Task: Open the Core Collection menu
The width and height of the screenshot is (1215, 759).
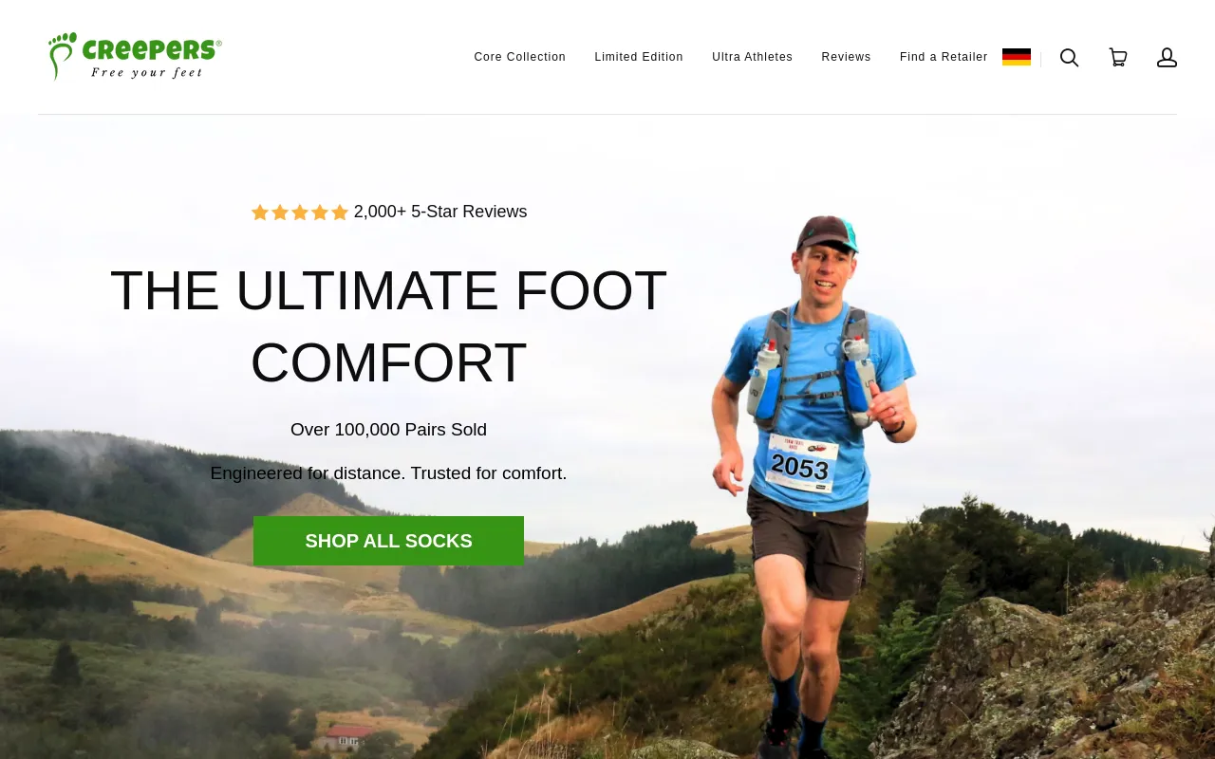Action: [x=520, y=57]
